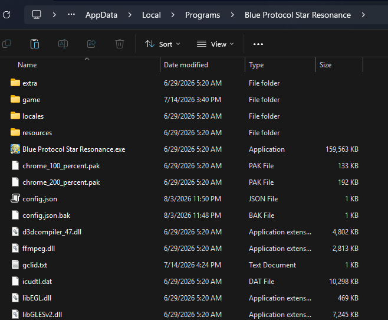Sort by the Date modified column

(x=186, y=65)
